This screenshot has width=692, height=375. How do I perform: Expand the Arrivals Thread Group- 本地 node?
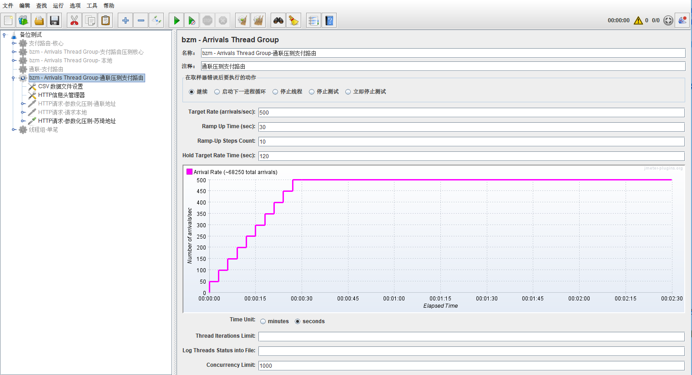point(14,60)
